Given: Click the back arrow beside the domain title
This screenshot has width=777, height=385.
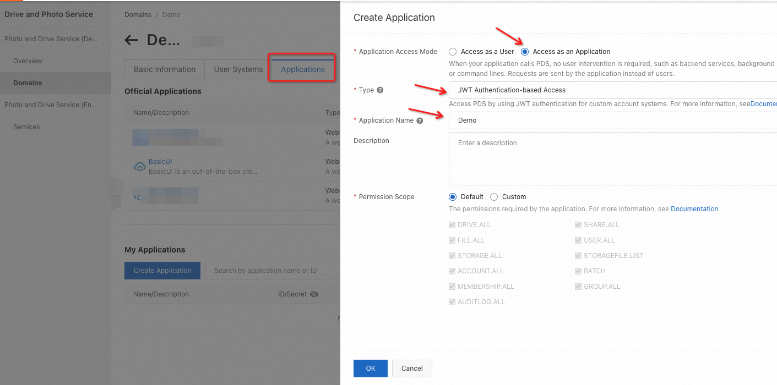Looking at the screenshot, I should tap(131, 40).
